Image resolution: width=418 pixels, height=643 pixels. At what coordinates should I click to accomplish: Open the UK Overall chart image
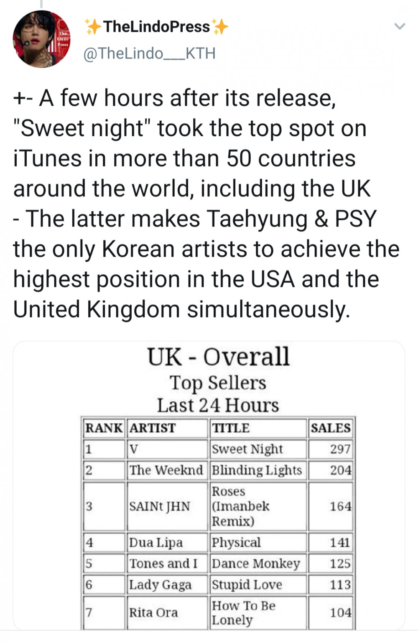click(x=209, y=485)
